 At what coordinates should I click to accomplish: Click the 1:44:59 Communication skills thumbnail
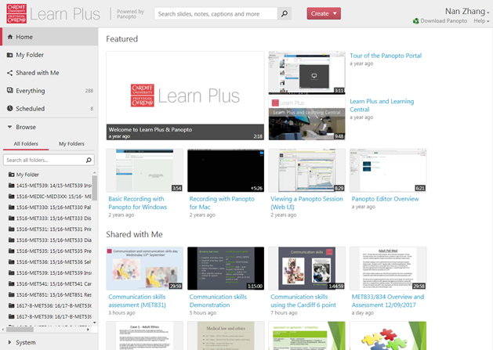tap(307, 269)
